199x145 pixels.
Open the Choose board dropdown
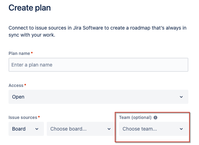tap(81, 129)
